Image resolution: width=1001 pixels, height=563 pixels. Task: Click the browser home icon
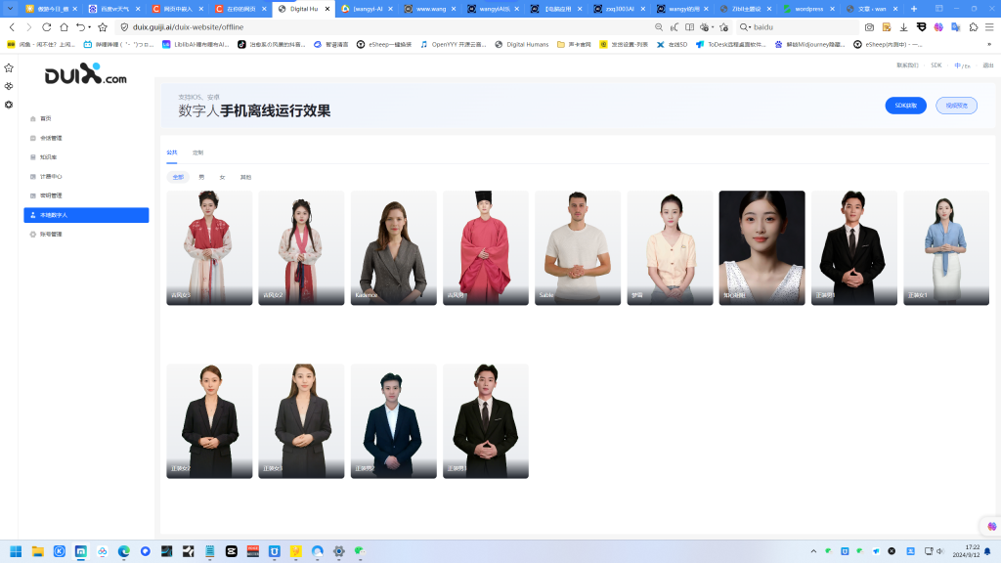click(64, 27)
